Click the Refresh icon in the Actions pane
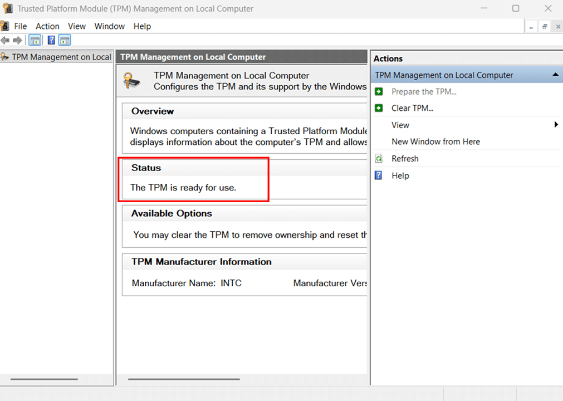The width and height of the screenshot is (563, 401). (379, 159)
